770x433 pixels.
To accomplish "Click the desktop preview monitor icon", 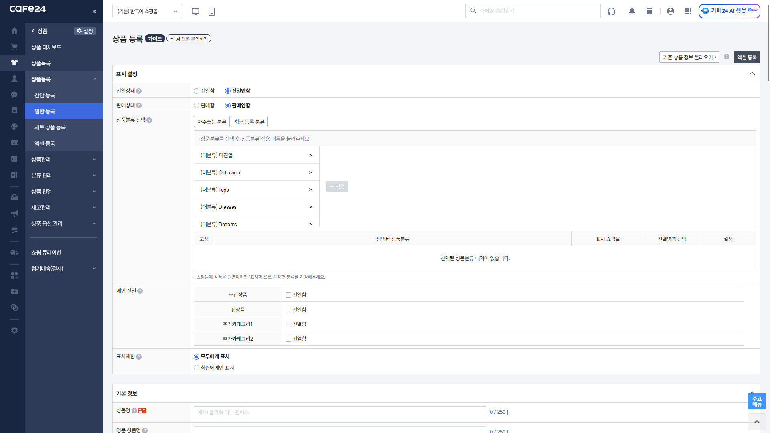I will pyautogui.click(x=195, y=11).
